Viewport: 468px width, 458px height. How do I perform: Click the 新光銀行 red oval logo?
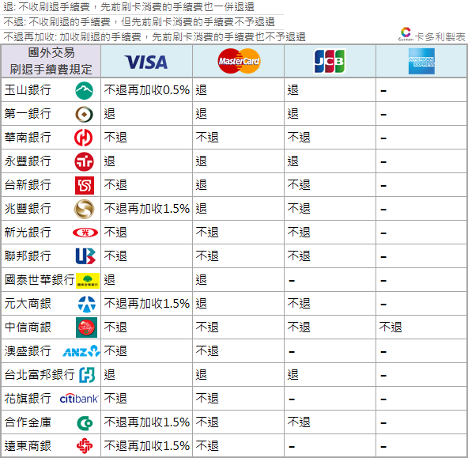[x=85, y=233]
